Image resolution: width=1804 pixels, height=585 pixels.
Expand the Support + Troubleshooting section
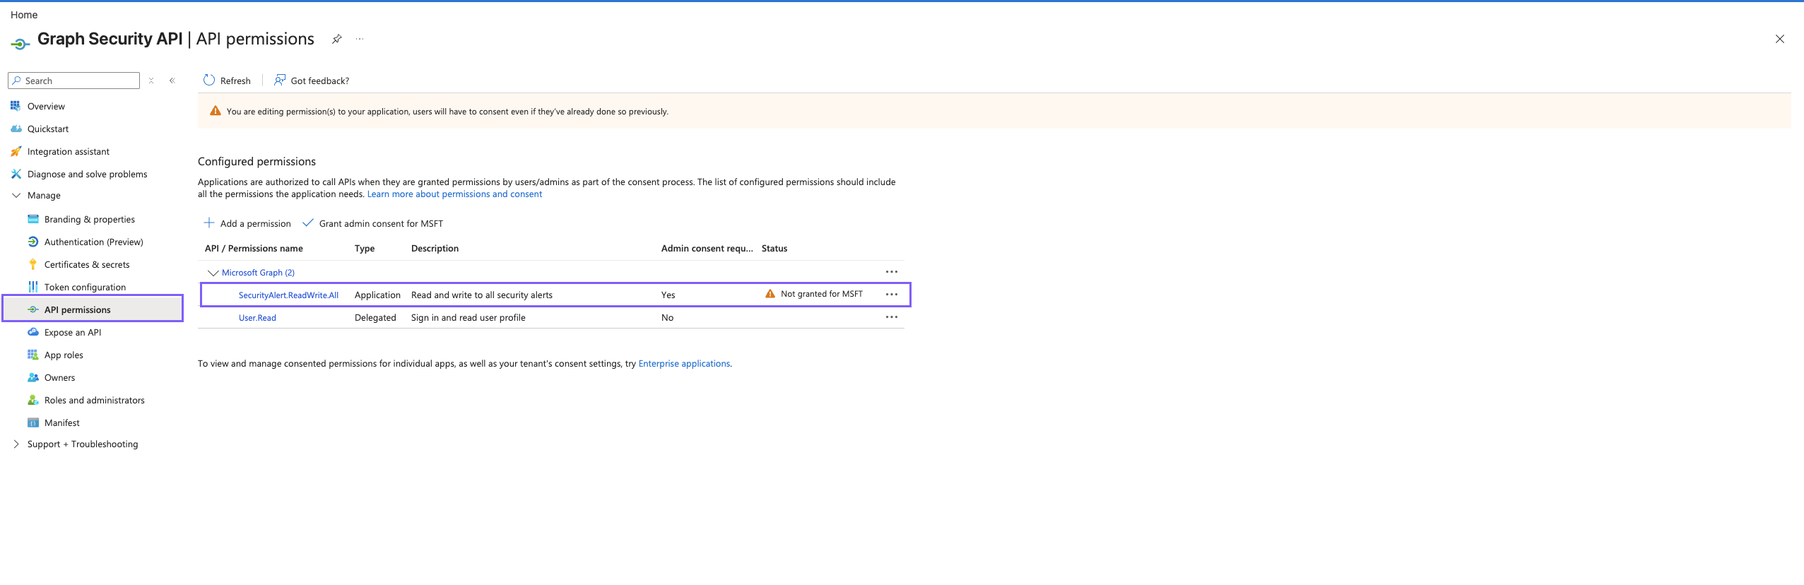[x=16, y=444]
